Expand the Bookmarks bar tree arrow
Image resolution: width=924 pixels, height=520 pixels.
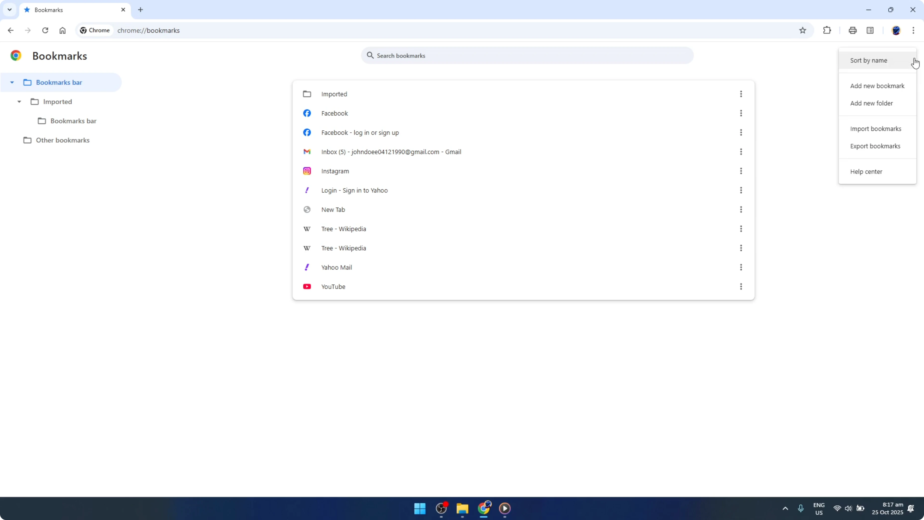[12, 82]
